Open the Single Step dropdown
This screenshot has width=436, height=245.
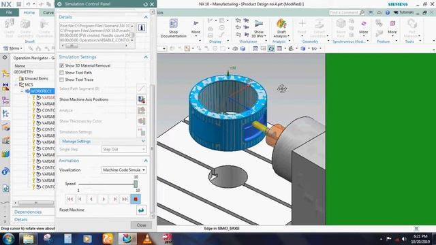[x=124, y=150]
